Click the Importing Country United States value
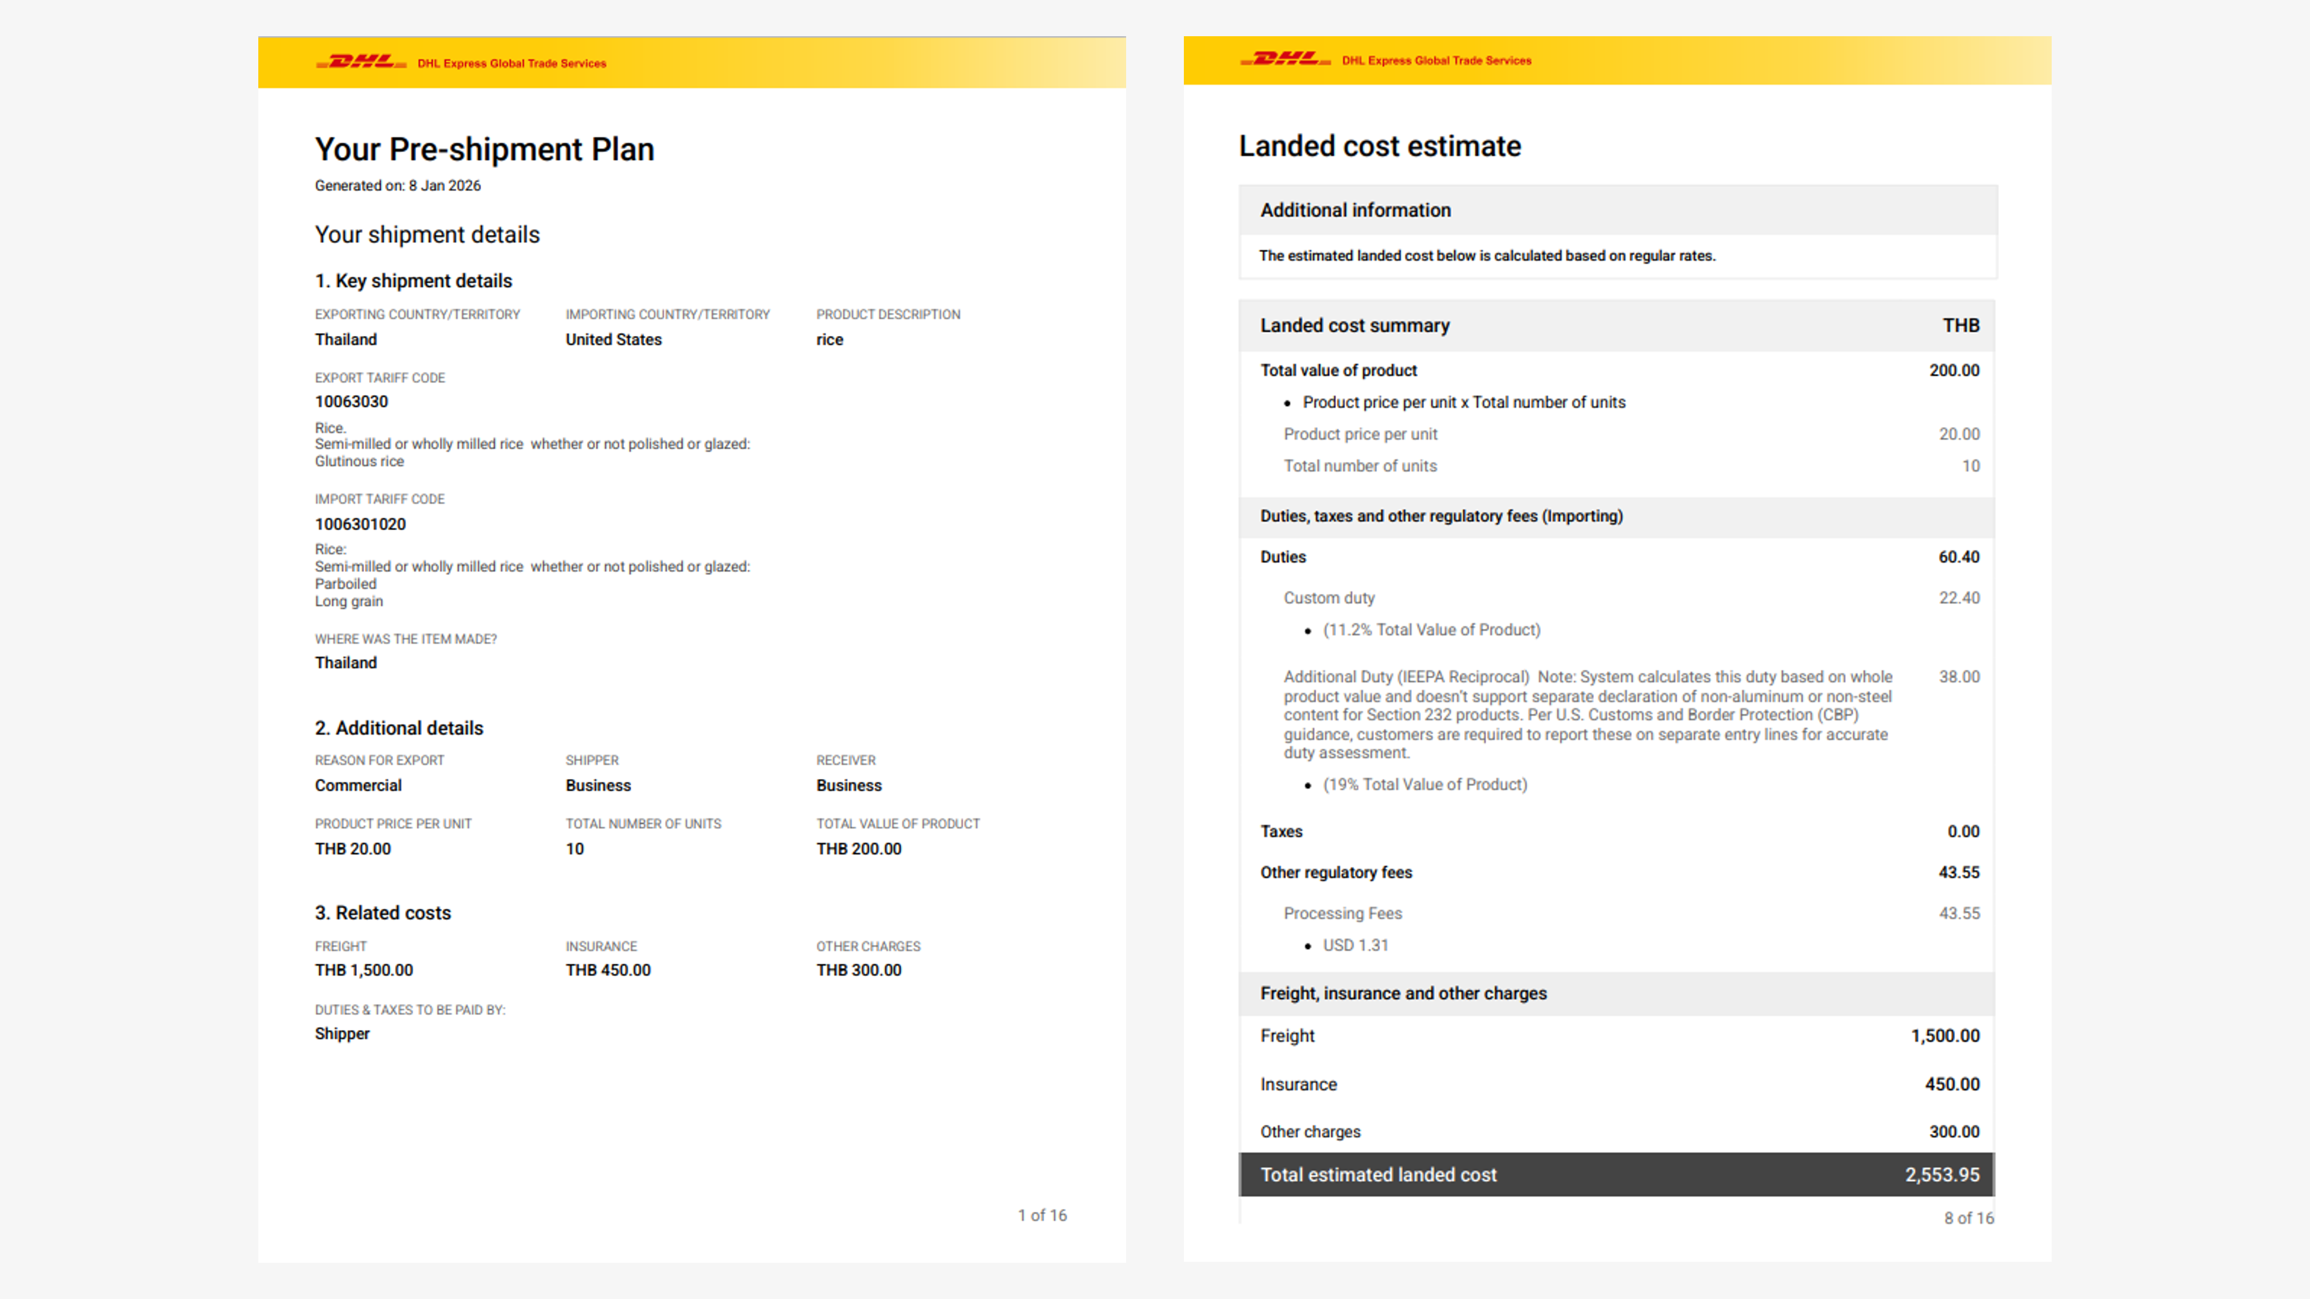 click(x=613, y=339)
